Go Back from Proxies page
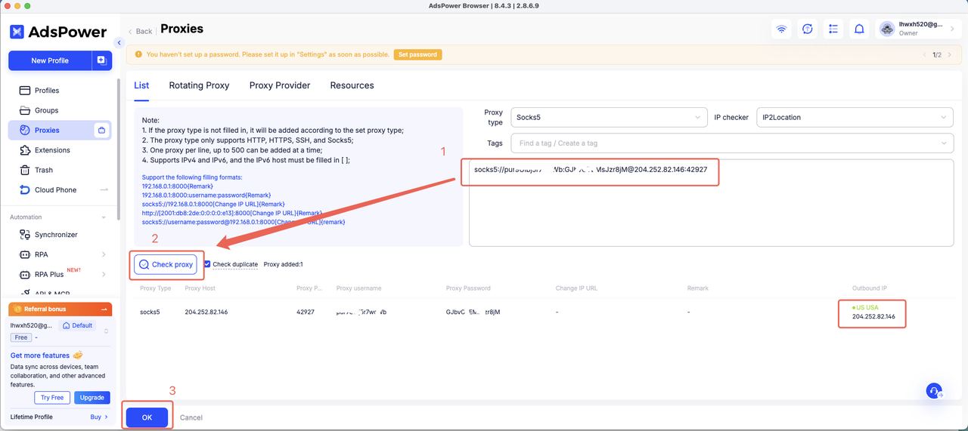The image size is (968, 431). pos(140,31)
